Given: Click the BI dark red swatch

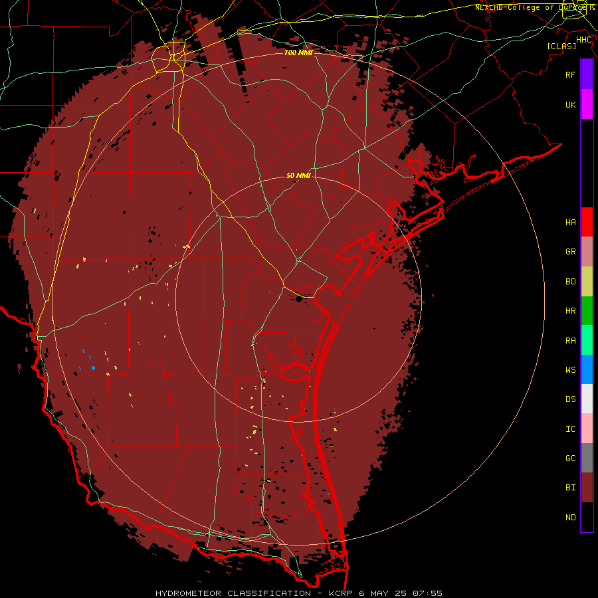Looking at the screenshot, I should (x=587, y=488).
